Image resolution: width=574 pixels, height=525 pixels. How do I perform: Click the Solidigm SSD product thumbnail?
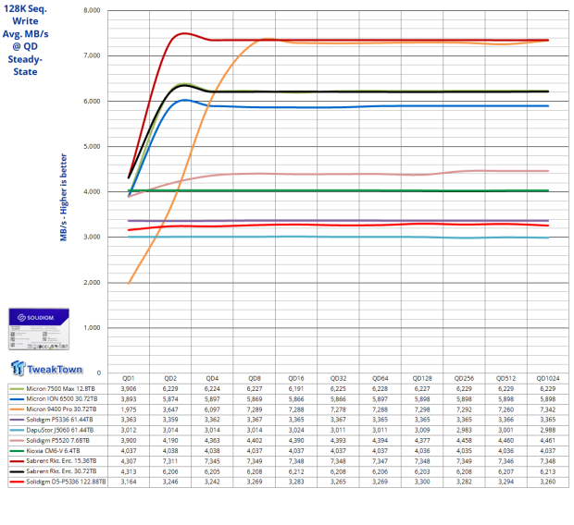(x=39, y=329)
